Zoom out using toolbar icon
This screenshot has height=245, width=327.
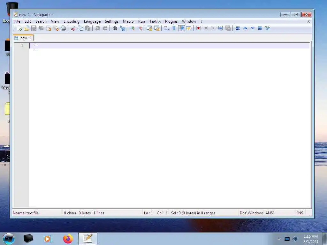[x=140, y=28]
